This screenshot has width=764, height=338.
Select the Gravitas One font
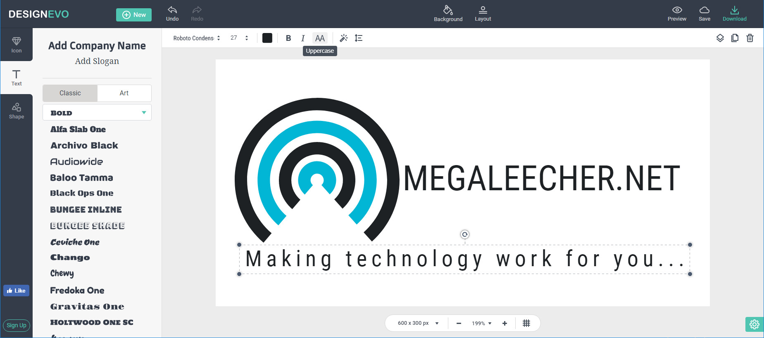87,307
